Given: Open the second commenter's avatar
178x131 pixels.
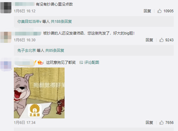Looking at the screenshot, I should 6,37.
